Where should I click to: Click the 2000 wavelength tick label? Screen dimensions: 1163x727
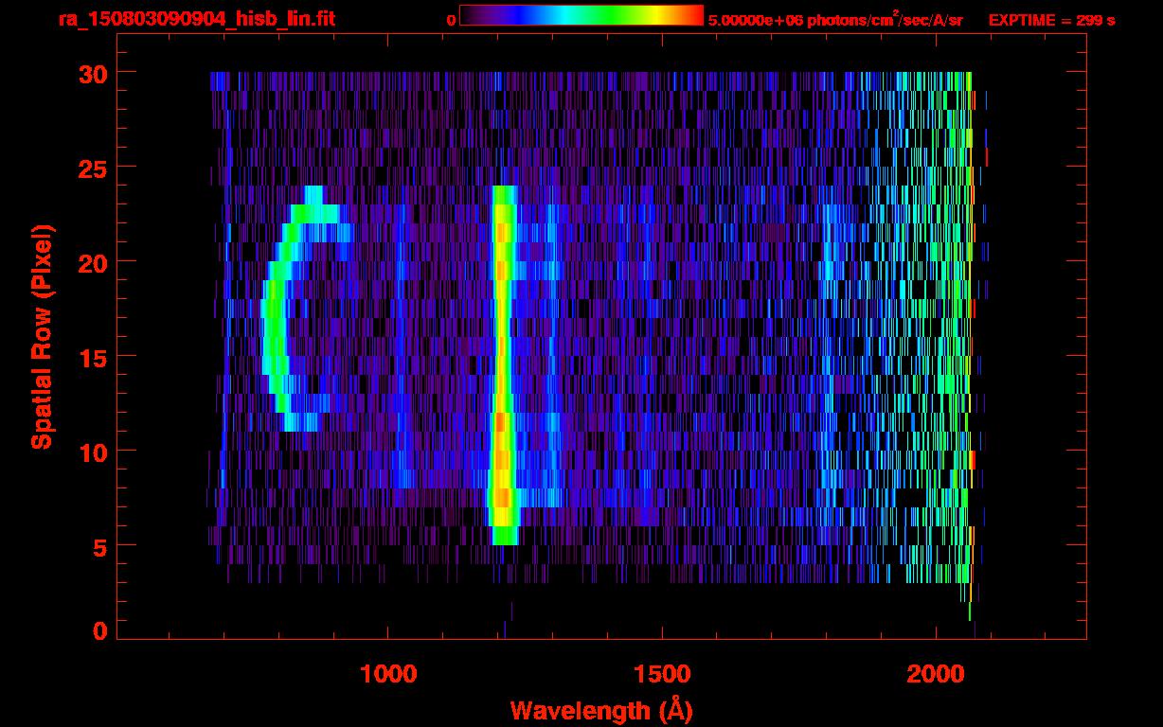pyautogui.click(x=936, y=674)
